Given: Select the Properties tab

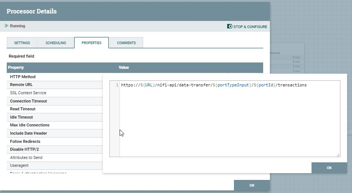Looking at the screenshot, I should pos(91,43).
